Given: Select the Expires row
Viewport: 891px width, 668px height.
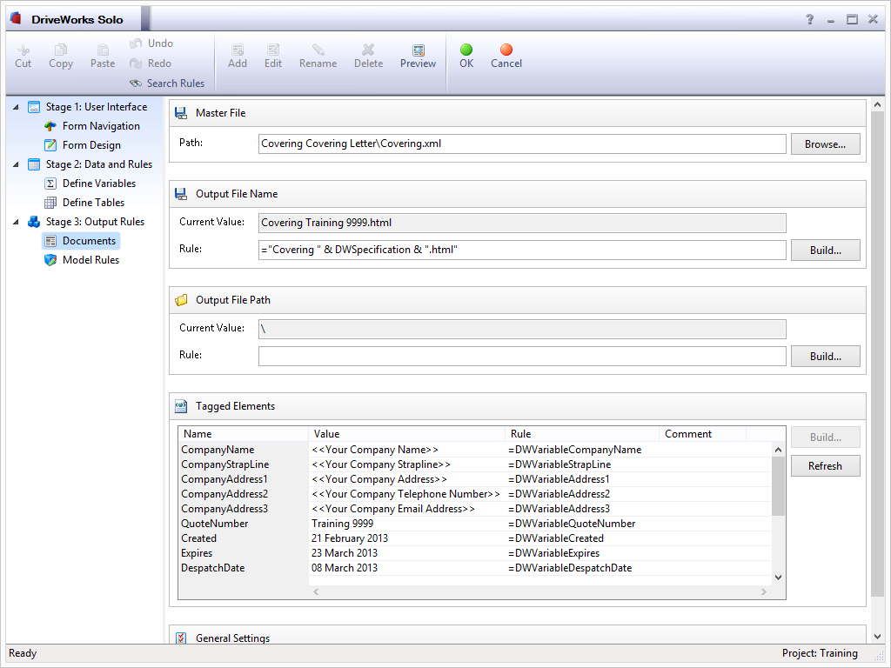Looking at the screenshot, I should [475, 552].
